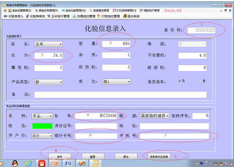Screen dimensions: 234x167
Task: Click the 取样序号 input field
Action: [x=201, y=116]
